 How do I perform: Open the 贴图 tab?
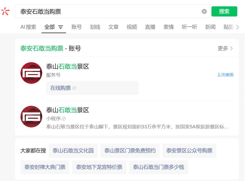click(x=229, y=27)
